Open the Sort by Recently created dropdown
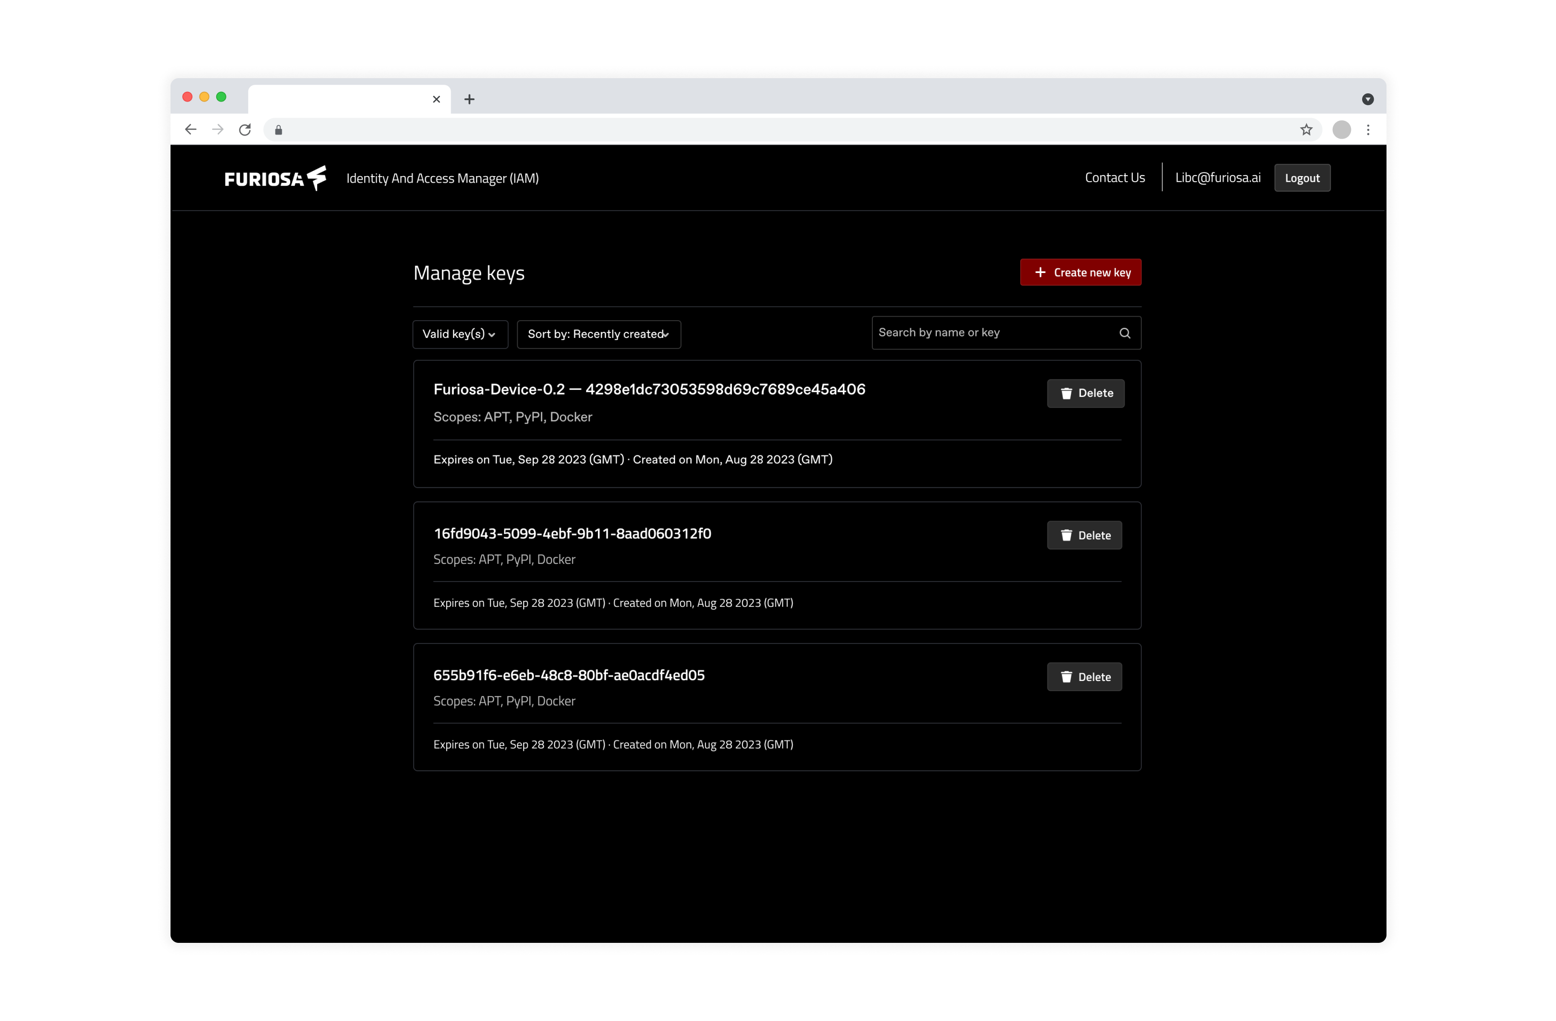 pyautogui.click(x=598, y=334)
